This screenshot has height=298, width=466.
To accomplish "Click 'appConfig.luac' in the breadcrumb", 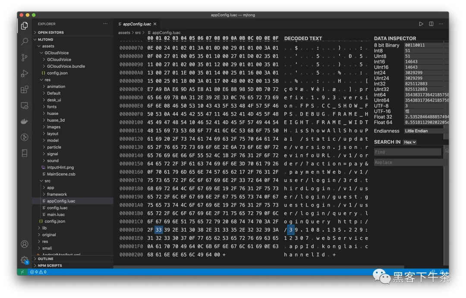I will pos(166,33).
